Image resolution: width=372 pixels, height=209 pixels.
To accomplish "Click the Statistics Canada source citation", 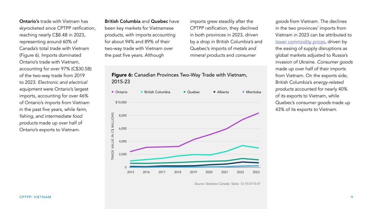I will pos(227,184).
